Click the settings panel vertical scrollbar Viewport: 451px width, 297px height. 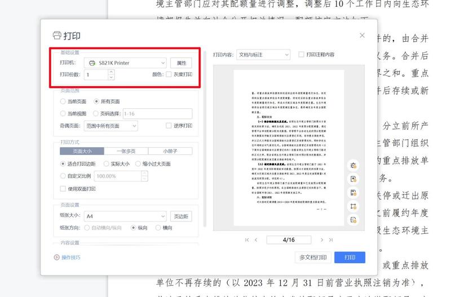(x=205, y=139)
